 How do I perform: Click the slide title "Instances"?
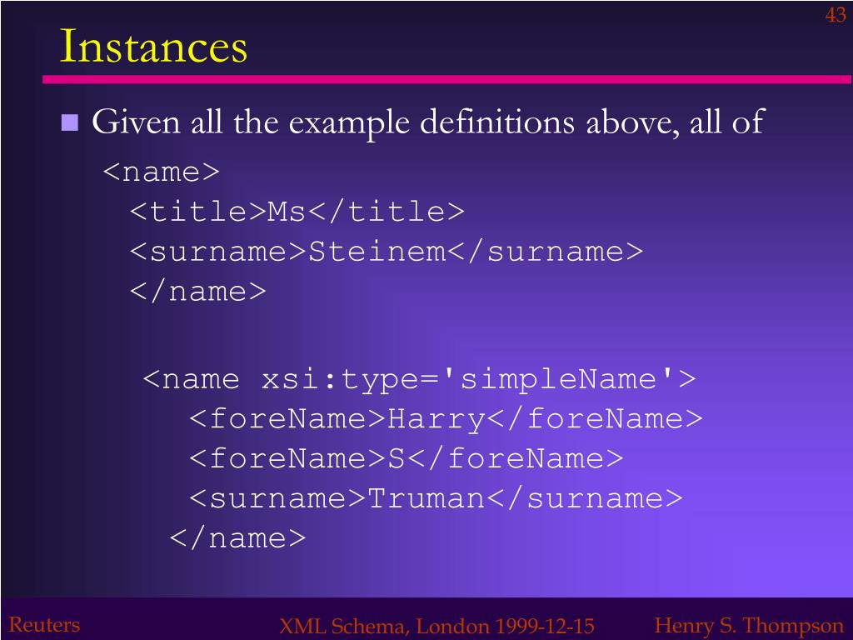pyautogui.click(x=153, y=47)
